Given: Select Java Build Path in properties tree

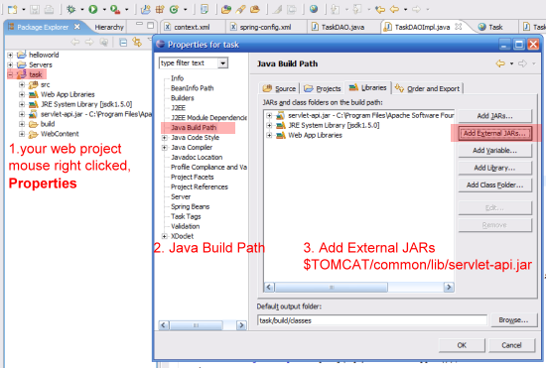Looking at the screenshot, I should 194,128.
